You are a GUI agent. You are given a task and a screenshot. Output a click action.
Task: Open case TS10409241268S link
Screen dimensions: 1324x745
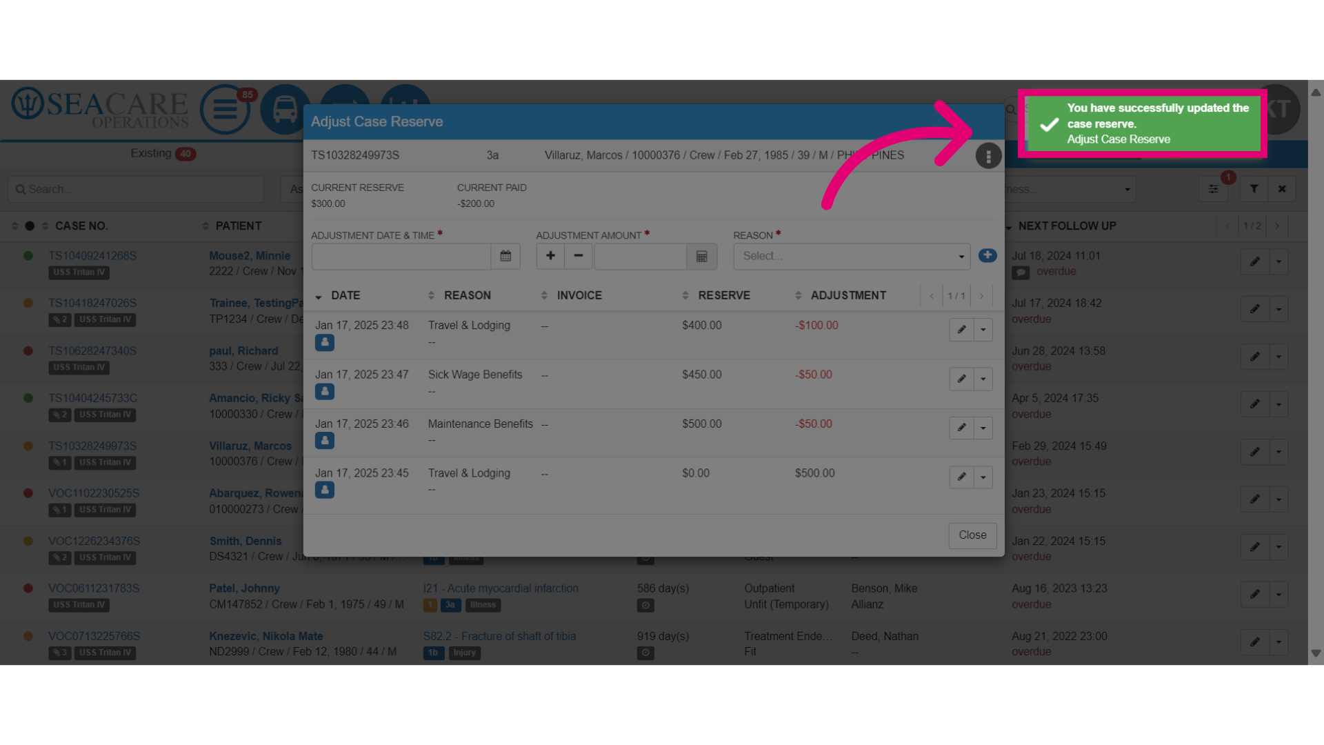[92, 256]
